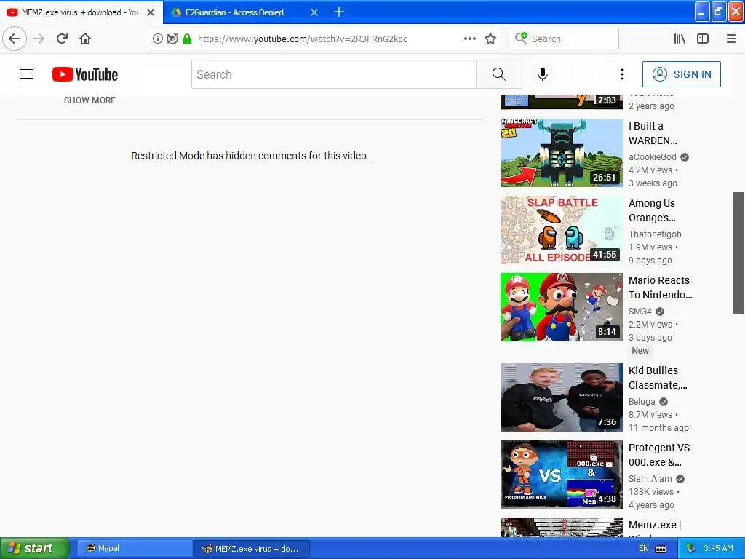Toggle the browser sidebar icon
745x559 pixels.
pyautogui.click(x=703, y=39)
